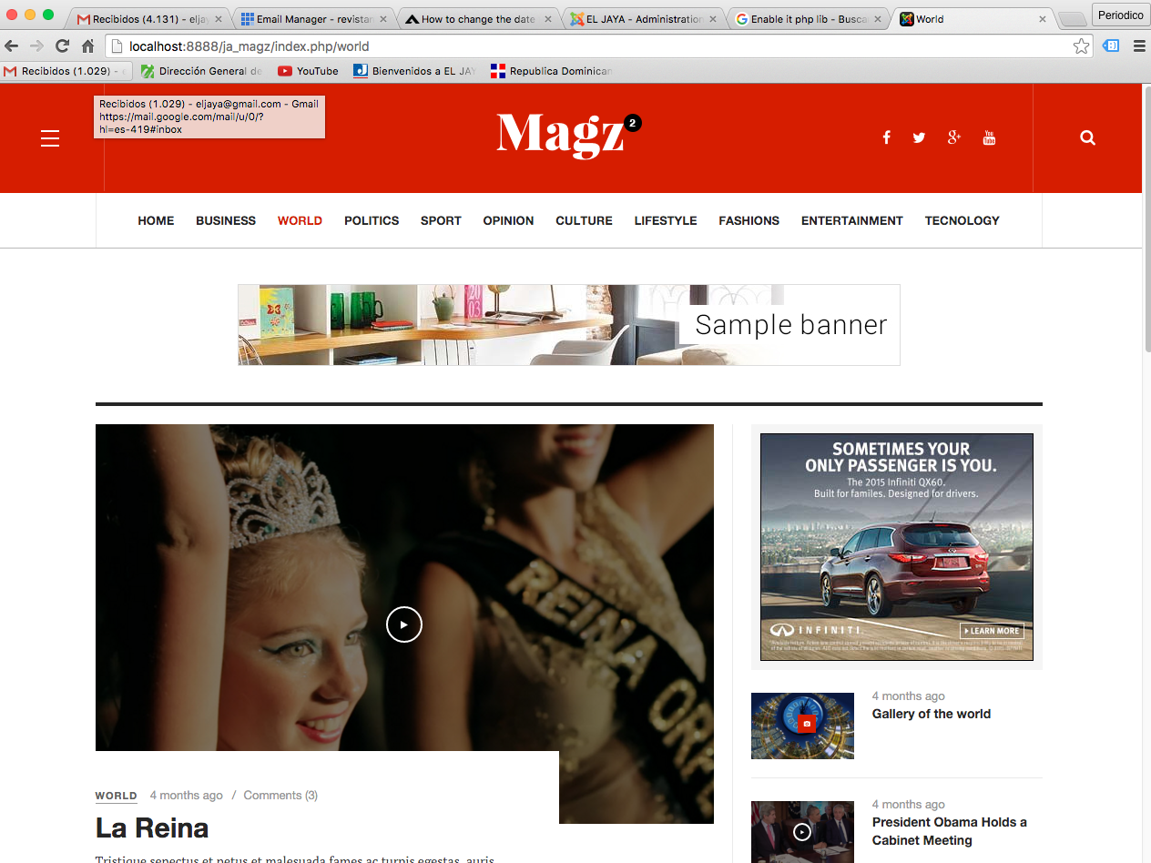Click browser back arrow
Image resolution: width=1151 pixels, height=863 pixels.
tap(12, 46)
